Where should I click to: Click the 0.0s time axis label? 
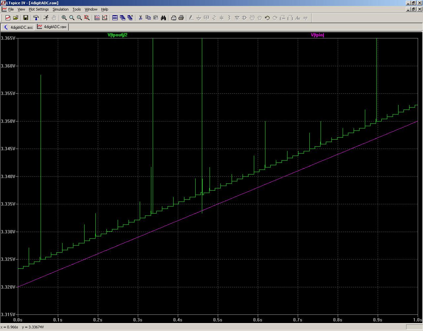[18, 320]
